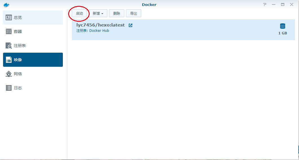Click the 1 GB database size icon
The width and height of the screenshot is (299, 160).
pyautogui.click(x=283, y=26)
